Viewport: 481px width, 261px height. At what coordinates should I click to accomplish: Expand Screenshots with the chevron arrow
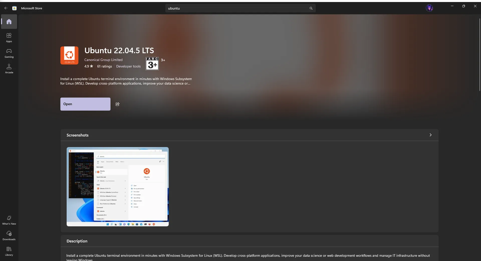point(430,135)
